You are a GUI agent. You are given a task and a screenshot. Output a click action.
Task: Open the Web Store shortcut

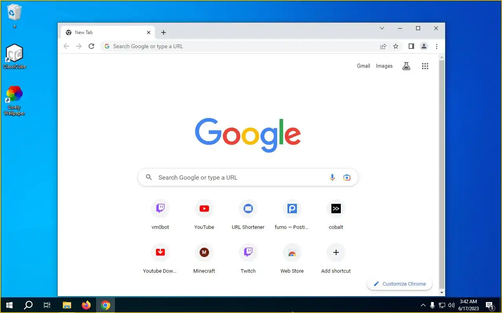(292, 258)
